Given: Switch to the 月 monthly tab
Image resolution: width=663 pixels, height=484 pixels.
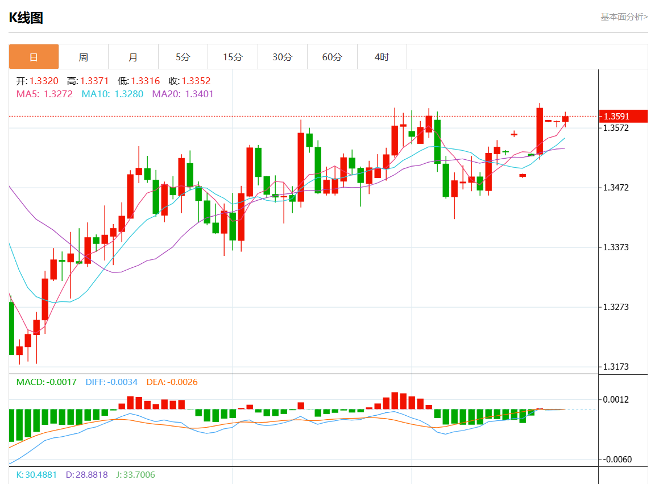Looking at the screenshot, I should coord(133,57).
